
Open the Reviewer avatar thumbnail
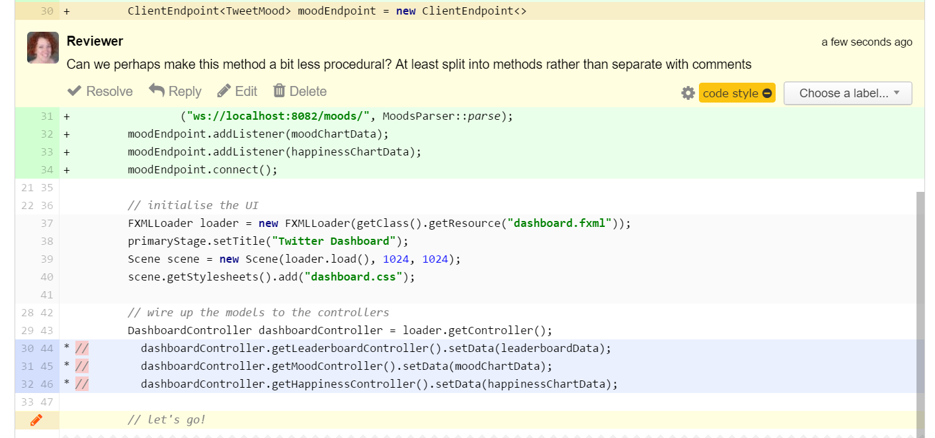point(43,48)
